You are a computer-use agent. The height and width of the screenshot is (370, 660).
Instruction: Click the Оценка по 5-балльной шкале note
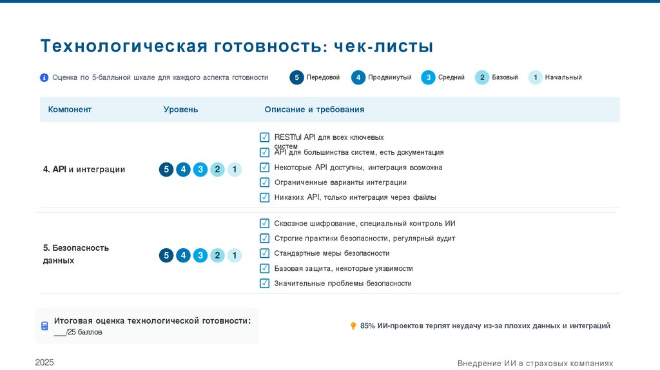(x=160, y=77)
